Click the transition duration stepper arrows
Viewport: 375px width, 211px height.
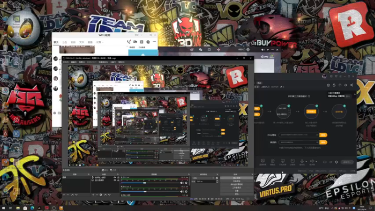[x=217, y=181]
